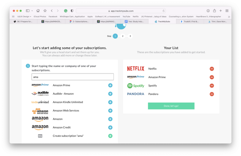
Task: Open WinShape Cam...Application bookmark
Action: (x=72, y=17)
